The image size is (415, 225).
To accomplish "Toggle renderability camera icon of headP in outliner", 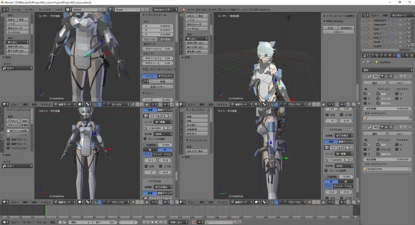I will pyautogui.click(x=409, y=42).
